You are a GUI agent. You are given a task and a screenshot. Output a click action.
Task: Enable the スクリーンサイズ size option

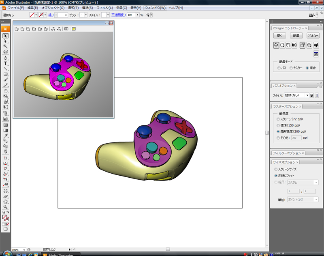point(276,169)
